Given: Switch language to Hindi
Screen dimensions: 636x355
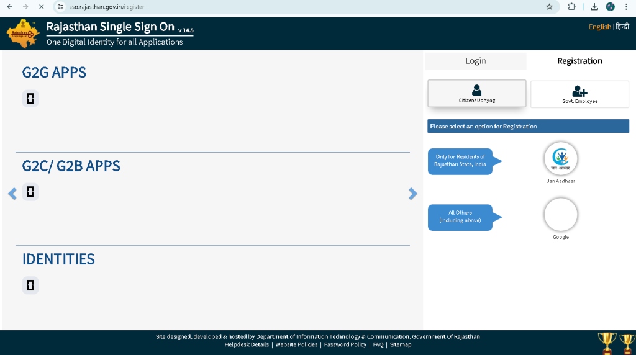Looking at the screenshot, I should coord(622,27).
